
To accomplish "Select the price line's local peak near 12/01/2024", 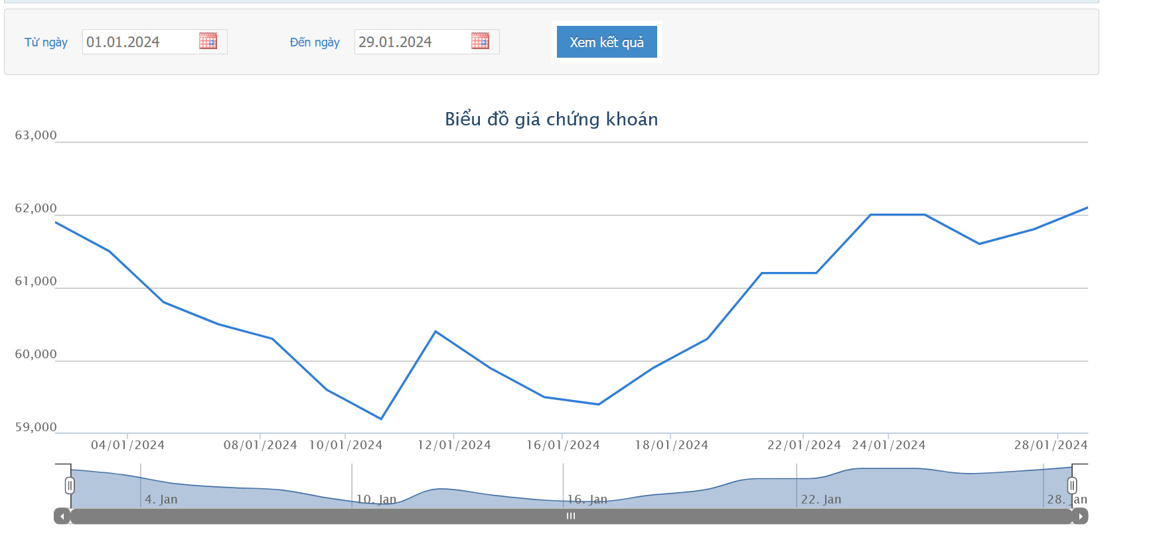I will point(435,331).
